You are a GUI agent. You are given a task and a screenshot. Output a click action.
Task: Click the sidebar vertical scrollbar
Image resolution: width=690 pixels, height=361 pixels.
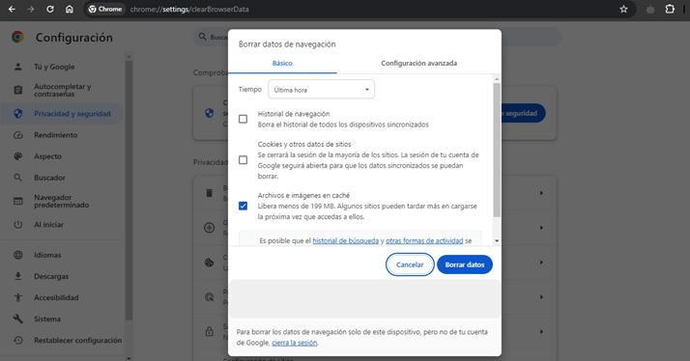(x=129, y=189)
